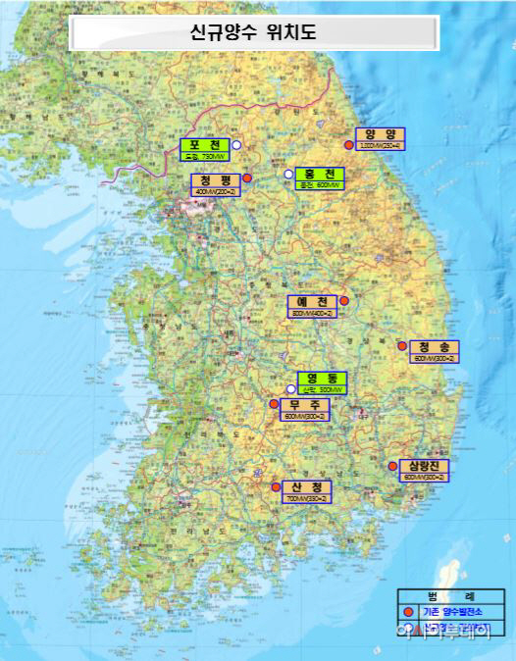Viewport: 516px width, 661px height.
Task: Click the red dot in the legend
Action: coord(408,612)
